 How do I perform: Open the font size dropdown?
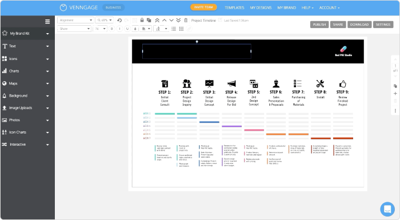[x=100, y=29]
